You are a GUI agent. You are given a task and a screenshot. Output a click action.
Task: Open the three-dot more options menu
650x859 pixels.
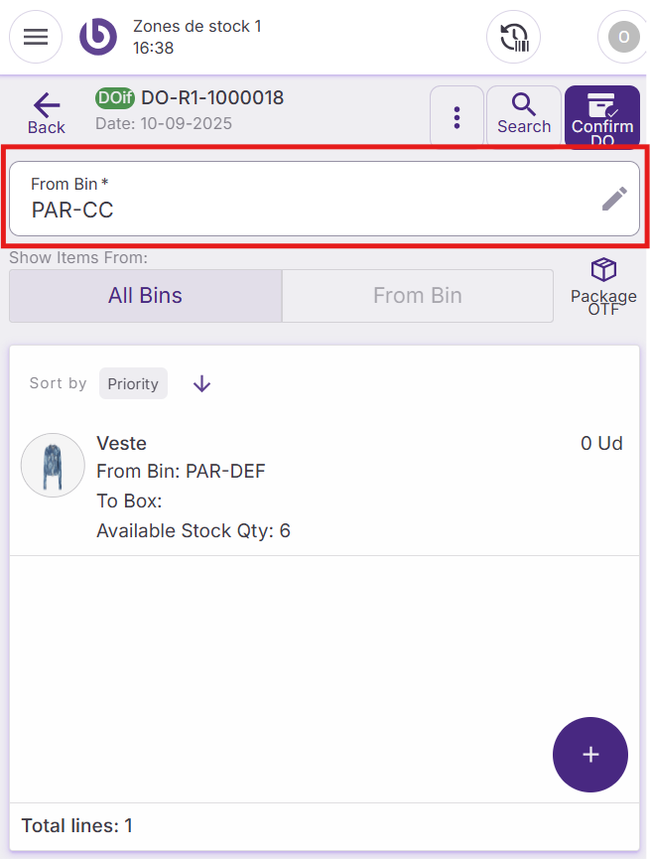456,117
